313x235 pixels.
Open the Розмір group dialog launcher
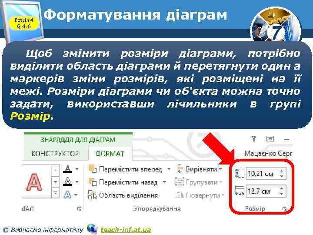[284, 209]
